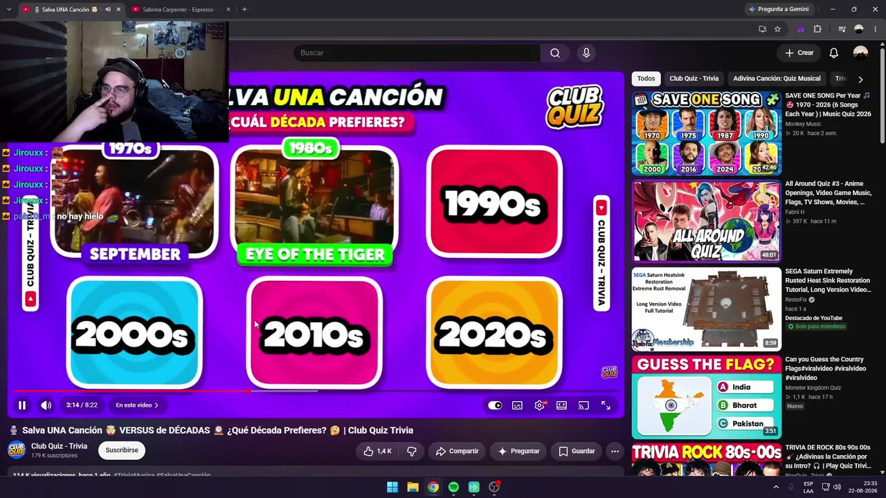
Task: Select the Todos filter chip
Action: (646, 79)
